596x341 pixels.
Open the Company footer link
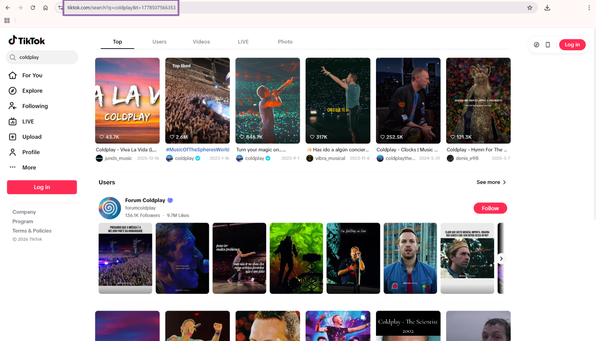24,212
